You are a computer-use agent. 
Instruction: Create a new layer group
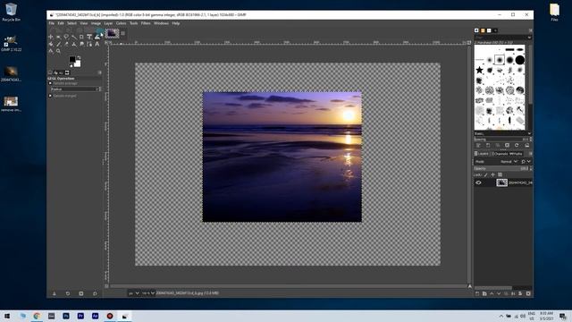tap(484, 293)
